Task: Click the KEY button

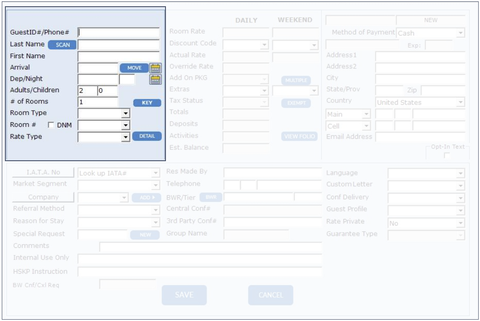Action: [147, 103]
